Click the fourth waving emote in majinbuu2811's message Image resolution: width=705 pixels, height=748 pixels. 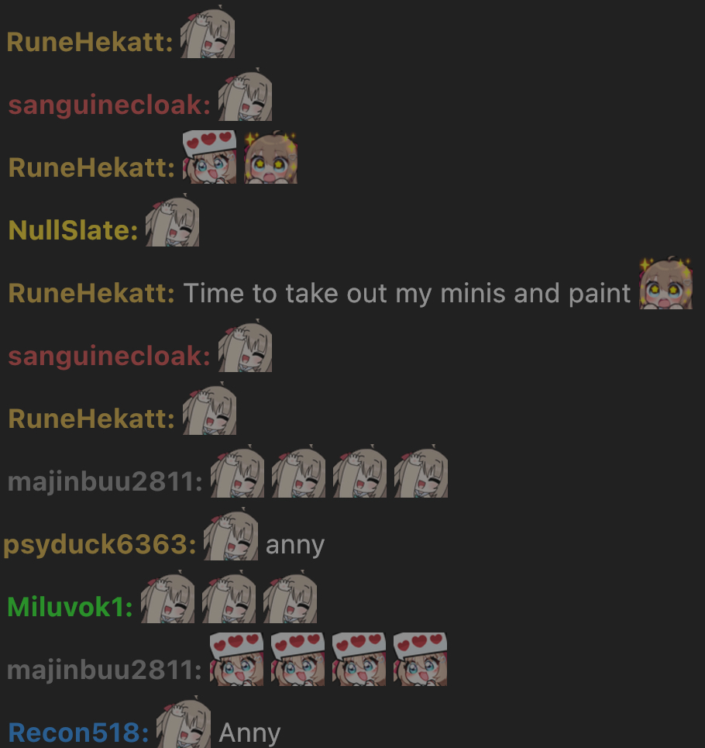421,471
